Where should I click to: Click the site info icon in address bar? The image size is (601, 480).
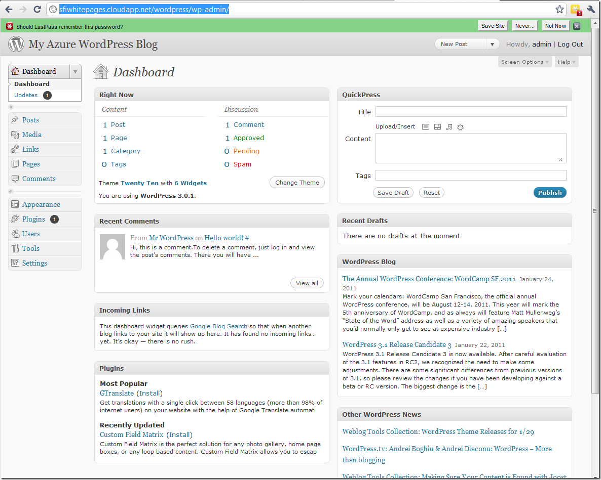point(53,10)
